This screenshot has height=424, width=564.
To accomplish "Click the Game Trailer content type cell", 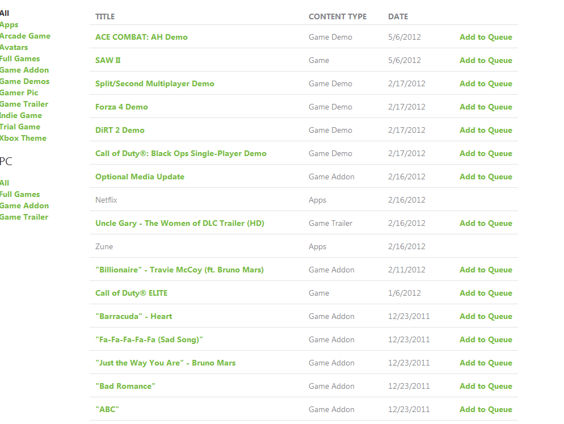I will [330, 223].
